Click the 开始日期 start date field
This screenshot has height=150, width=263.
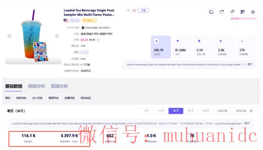coord(222,111)
